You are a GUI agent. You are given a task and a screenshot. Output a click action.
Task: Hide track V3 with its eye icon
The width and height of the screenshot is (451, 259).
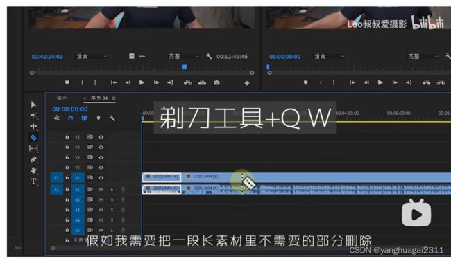click(x=101, y=157)
